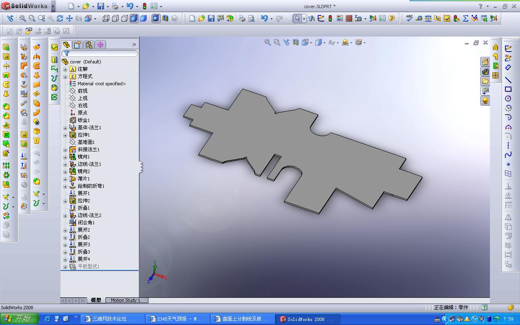
Task: Click the Home icon in task pane
Action: [485, 62]
